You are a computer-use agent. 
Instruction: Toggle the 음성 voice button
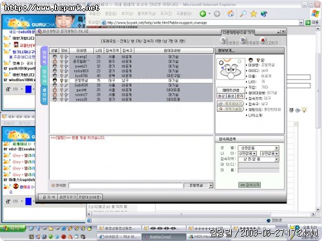(231, 96)
